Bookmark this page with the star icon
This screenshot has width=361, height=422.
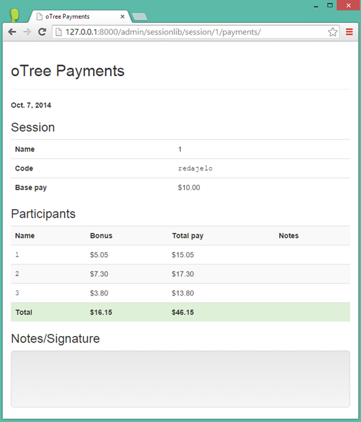(x=332, y=32)
